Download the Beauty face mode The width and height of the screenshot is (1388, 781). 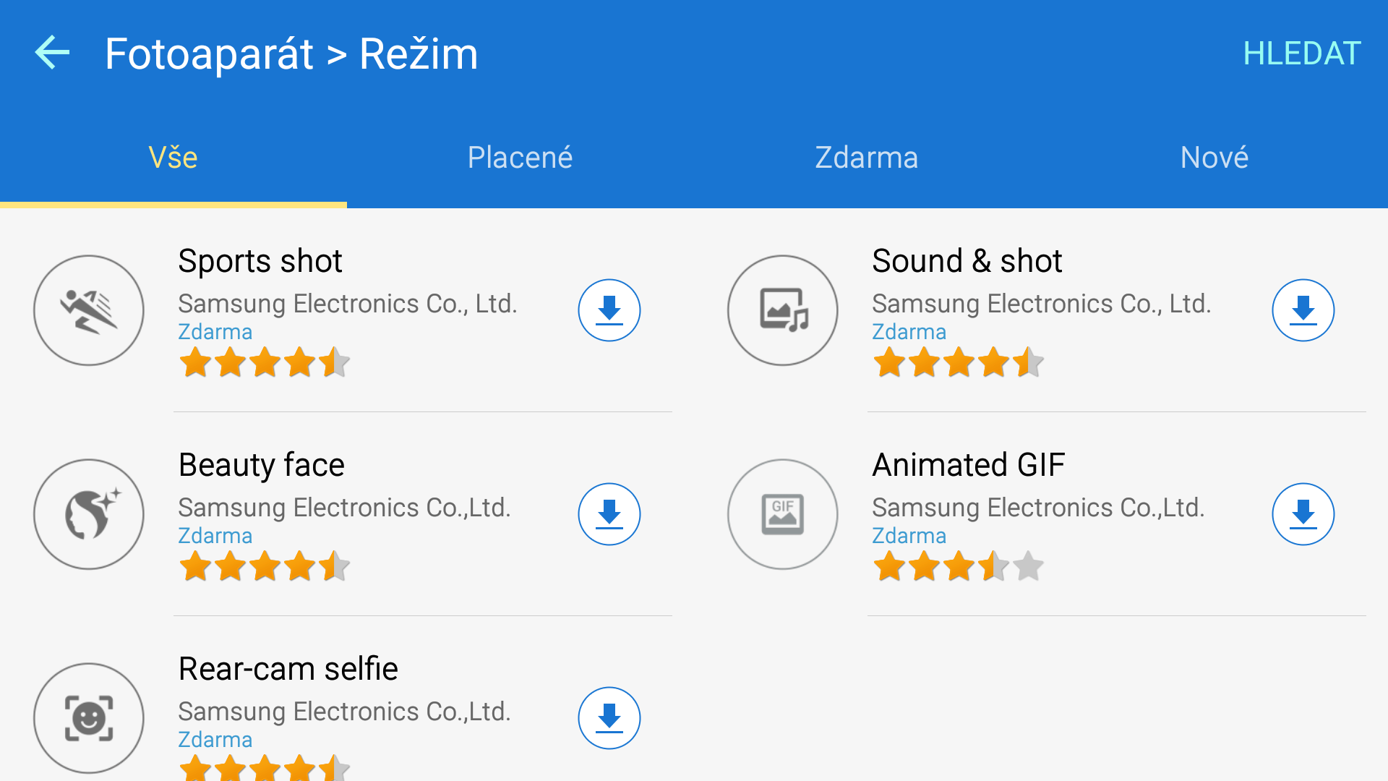(x=609, y=514)
